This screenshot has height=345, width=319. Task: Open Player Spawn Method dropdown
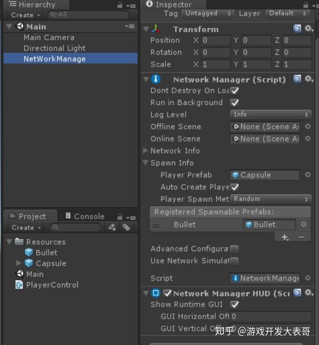tap(271, 199)
